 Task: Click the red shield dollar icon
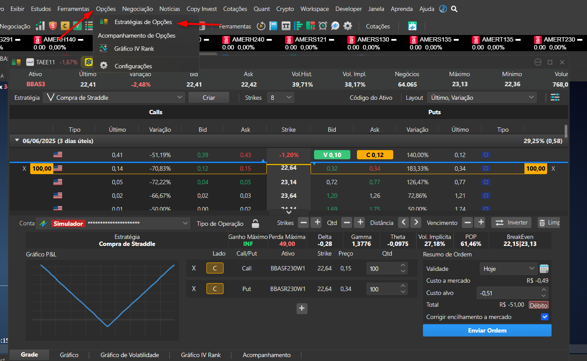tap(53, 26)
